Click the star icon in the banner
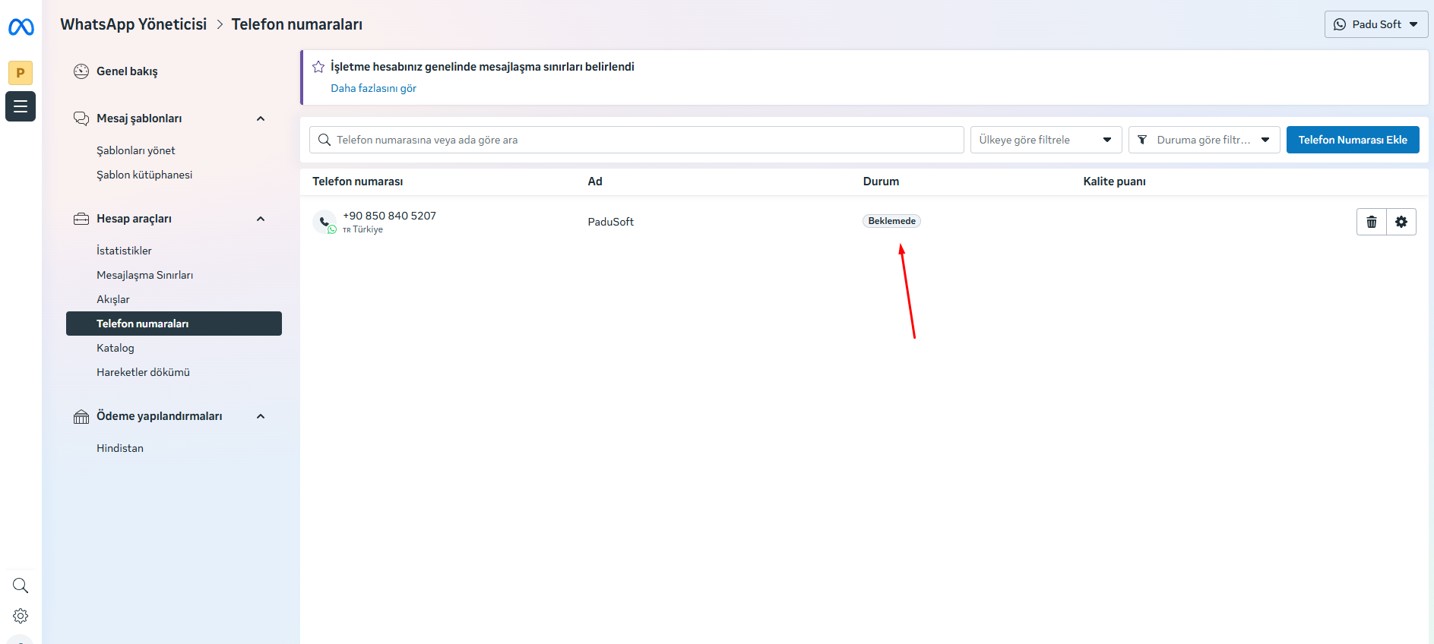Viewport: 1434px width, 644px height. (318, 67)
